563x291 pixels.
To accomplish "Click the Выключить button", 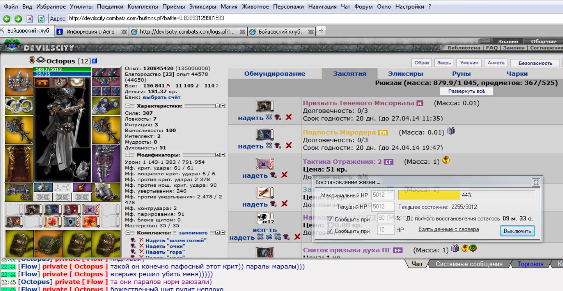I will pyautogui.click(x=517, y=231).
